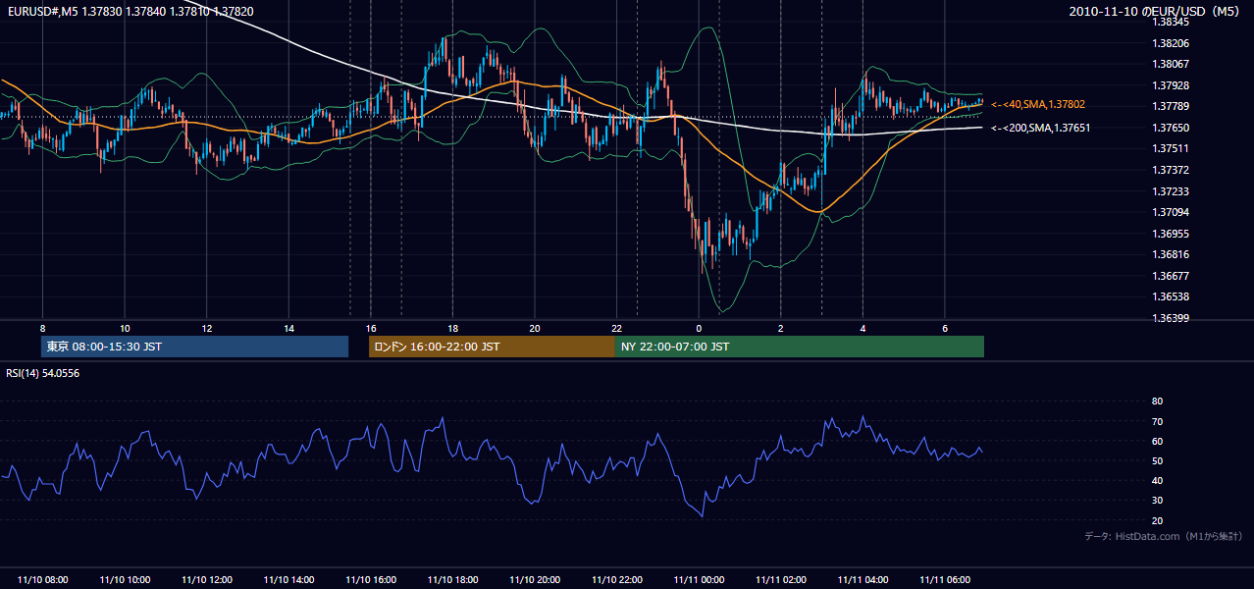
Task: Click the bottom time label 11/10 22:00
Action: (616, 580)
